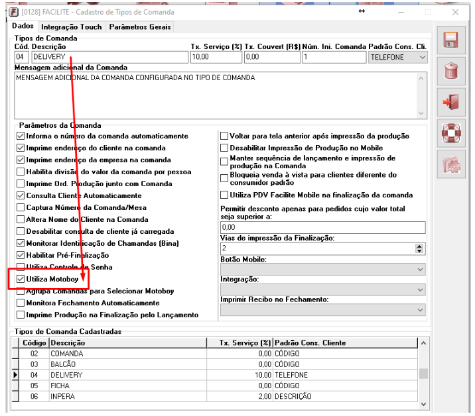Viewport: 475px width, 416px height.
Task: Click the minimum discount value field 0,00
Action: (x=322, y=227)
